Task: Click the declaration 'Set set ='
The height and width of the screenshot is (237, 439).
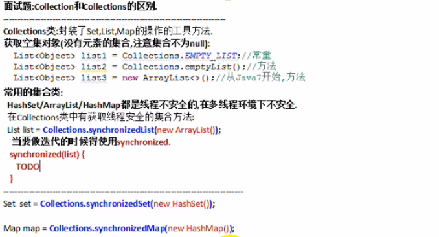Action: pyautogui.click(x=21, y=204)
